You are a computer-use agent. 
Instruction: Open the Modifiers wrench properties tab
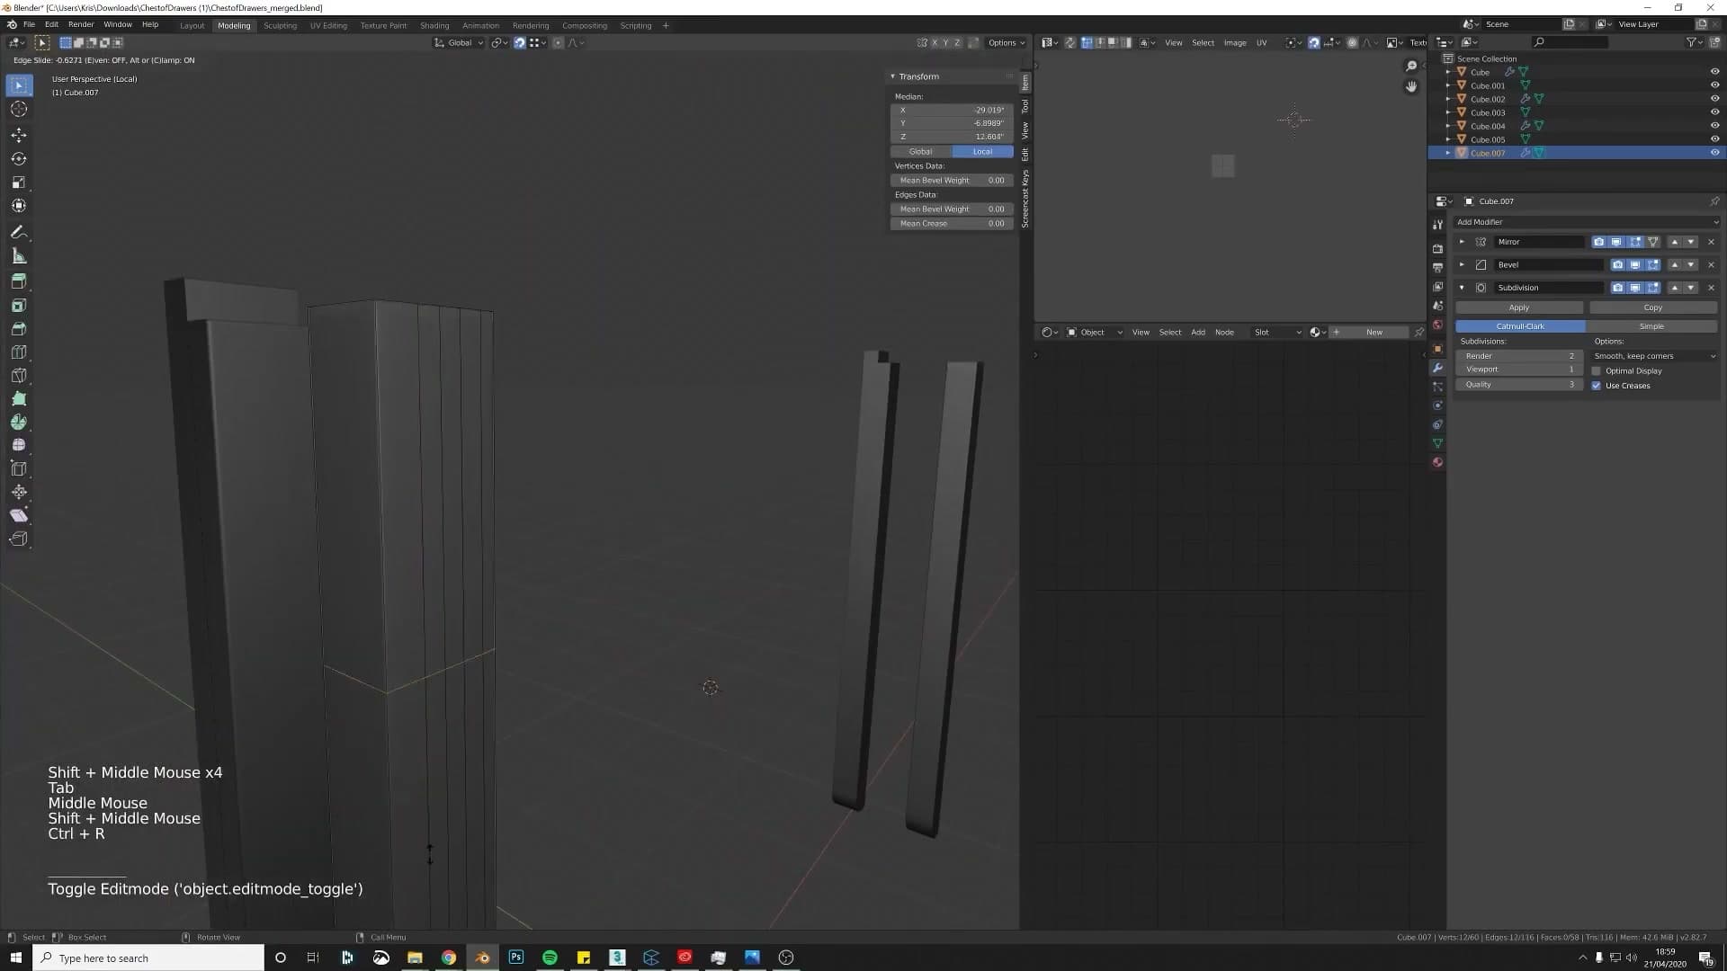click(x=1437, y=368)
